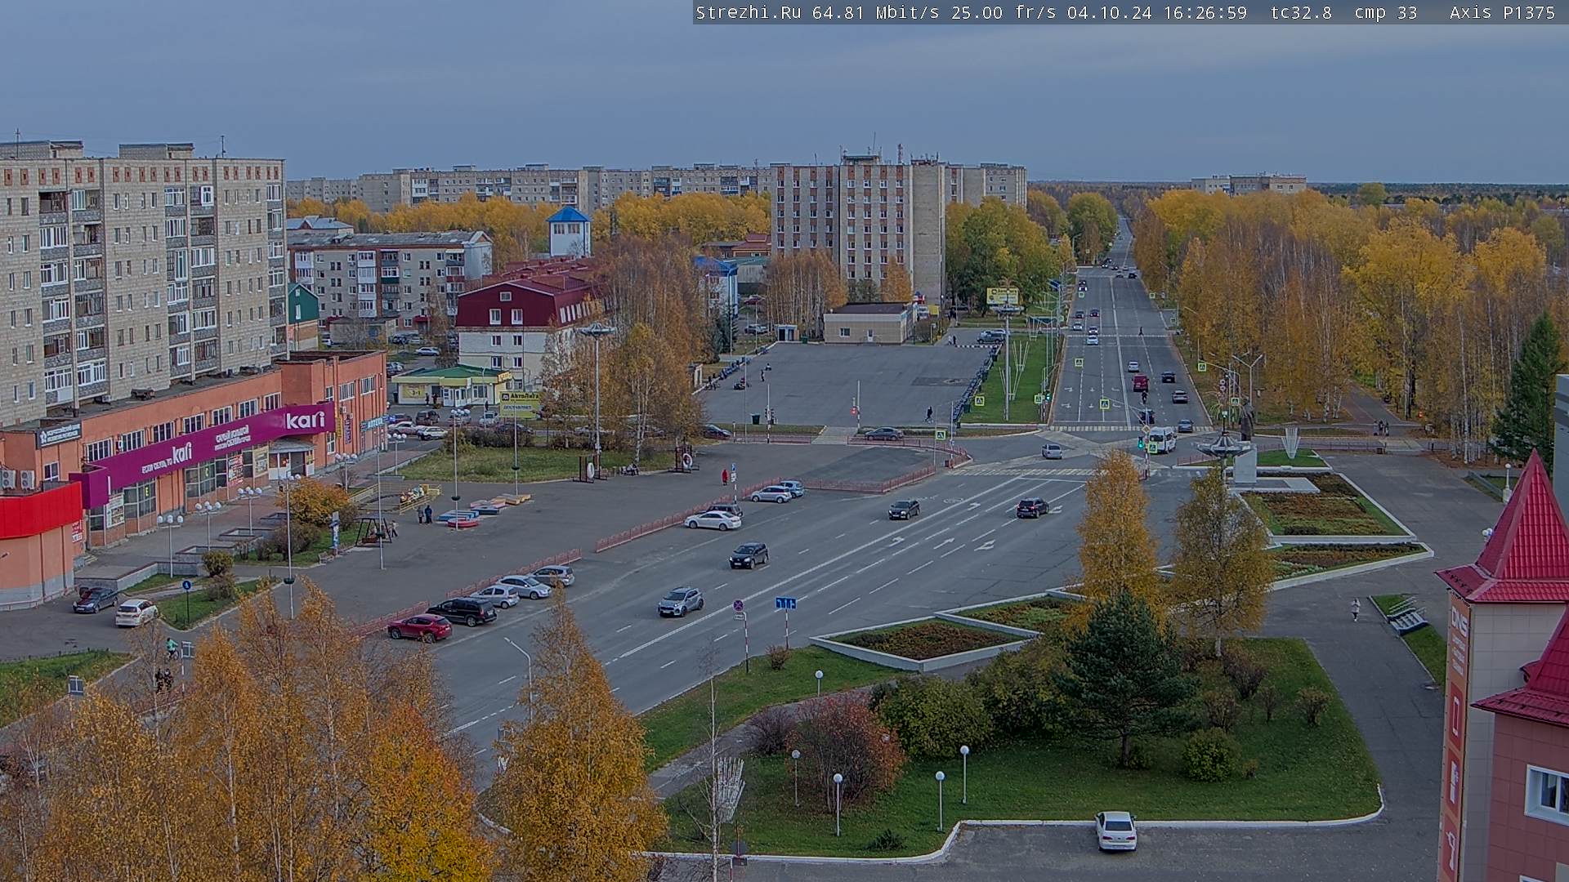This screenshot has width=1569, height=882.
Task: Click the 25.00 fr/s frame rate readout
Action: click(x=1004, y=12)
